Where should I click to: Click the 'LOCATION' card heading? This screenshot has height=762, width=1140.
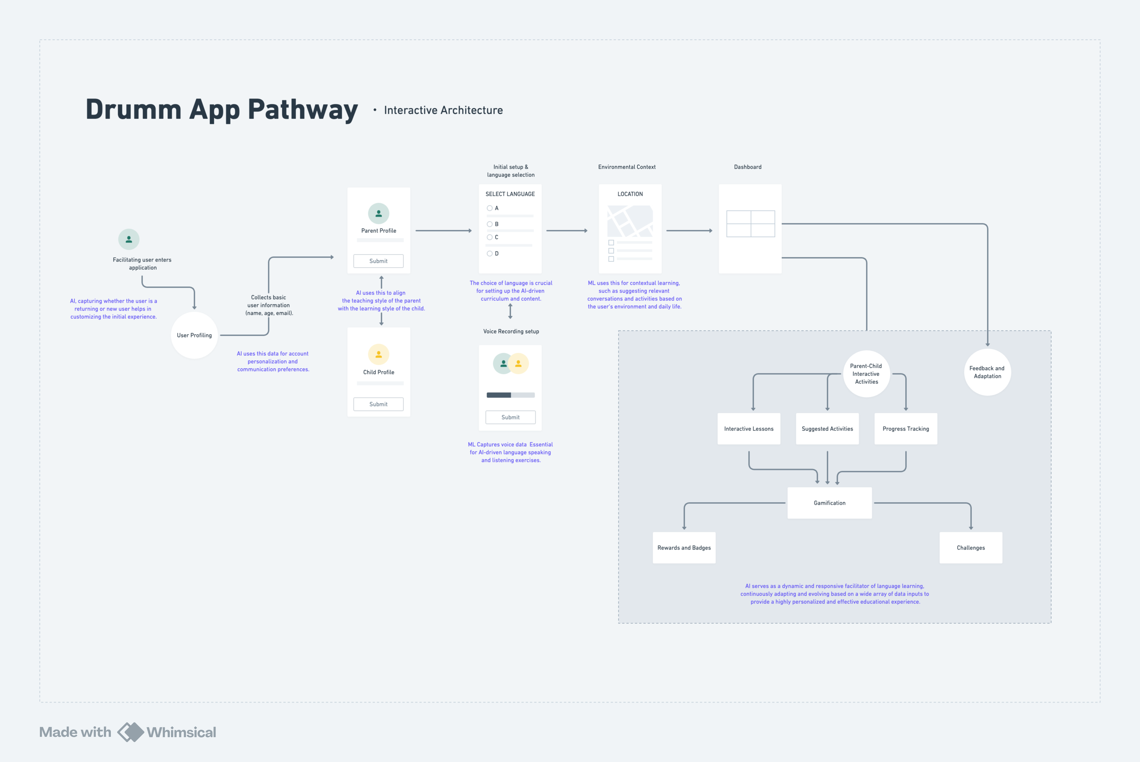pos(630,194)
